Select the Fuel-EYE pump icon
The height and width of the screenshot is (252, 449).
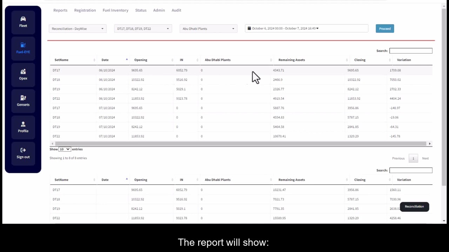click(23, 45)
